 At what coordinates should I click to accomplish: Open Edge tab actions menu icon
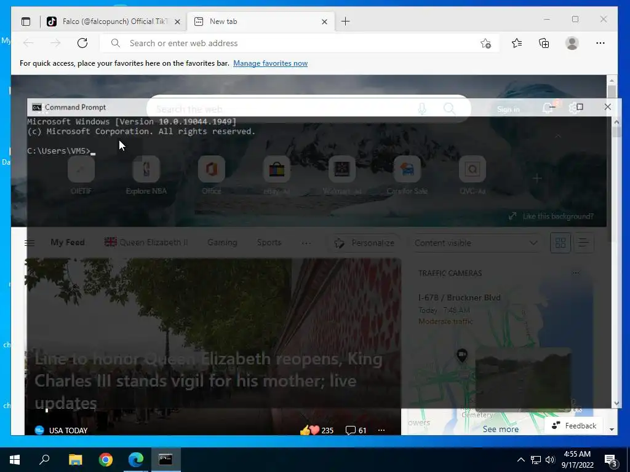[26, 22]
